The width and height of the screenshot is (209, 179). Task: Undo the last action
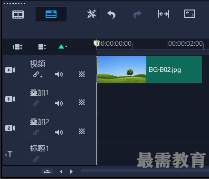point(112,14)
